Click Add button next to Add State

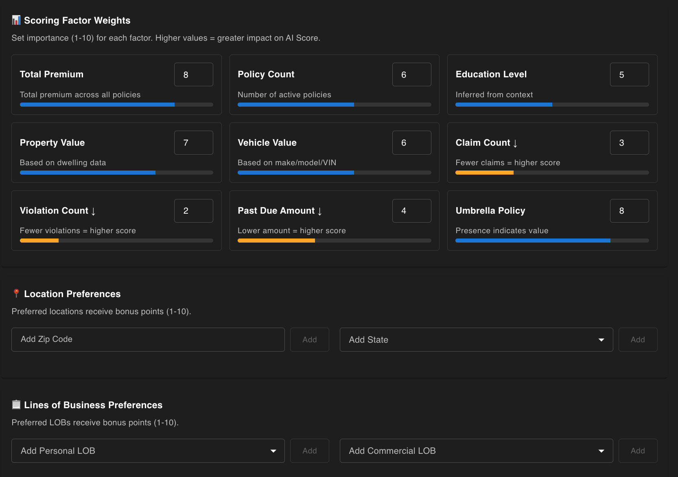point(638,339)
